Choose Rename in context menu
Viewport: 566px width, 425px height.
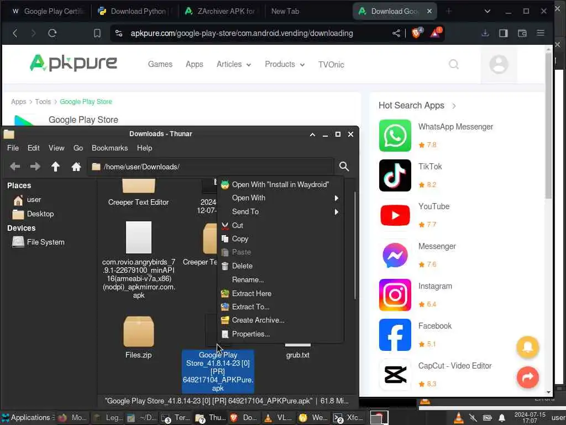tap(280, 279)
